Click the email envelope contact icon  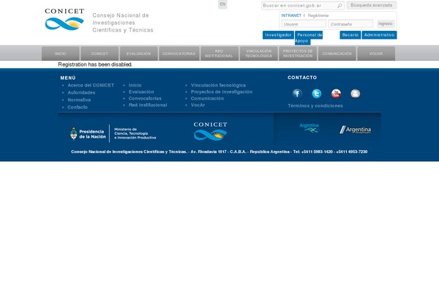pos(356,93)
